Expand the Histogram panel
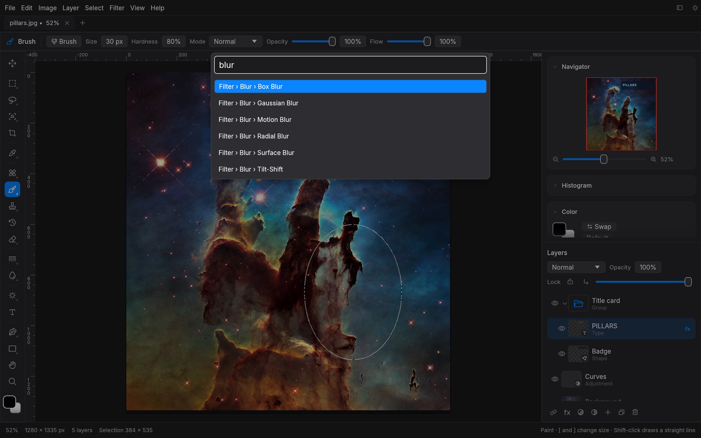The width and height of the screenshot is (701, 438). coord(555,186)
